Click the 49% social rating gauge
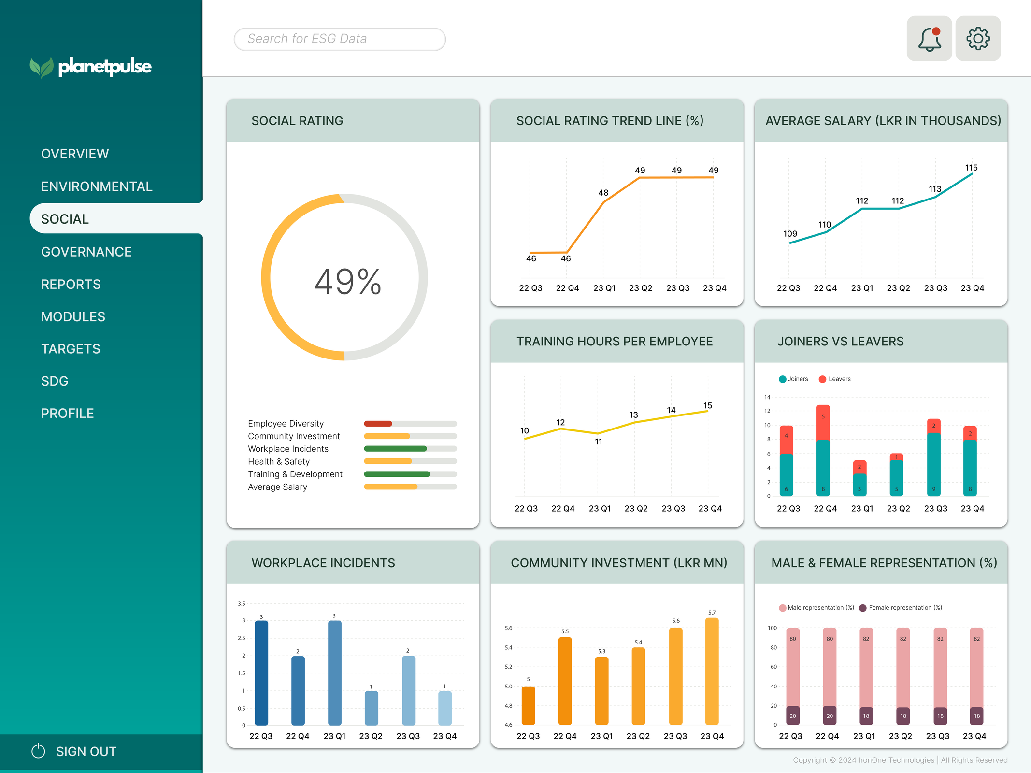 [344, 277]
